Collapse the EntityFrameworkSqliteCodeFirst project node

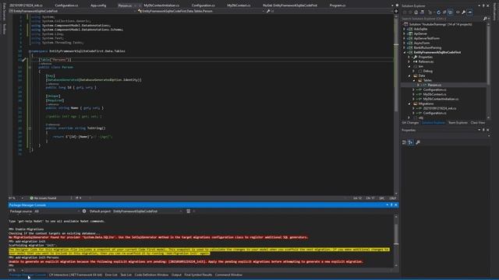pyautogui.click(x=405, y=52)
